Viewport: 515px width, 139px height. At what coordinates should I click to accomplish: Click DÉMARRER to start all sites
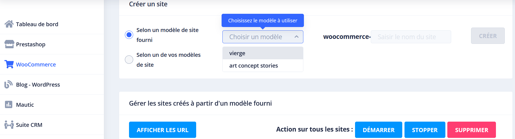[x=379, y=130]
